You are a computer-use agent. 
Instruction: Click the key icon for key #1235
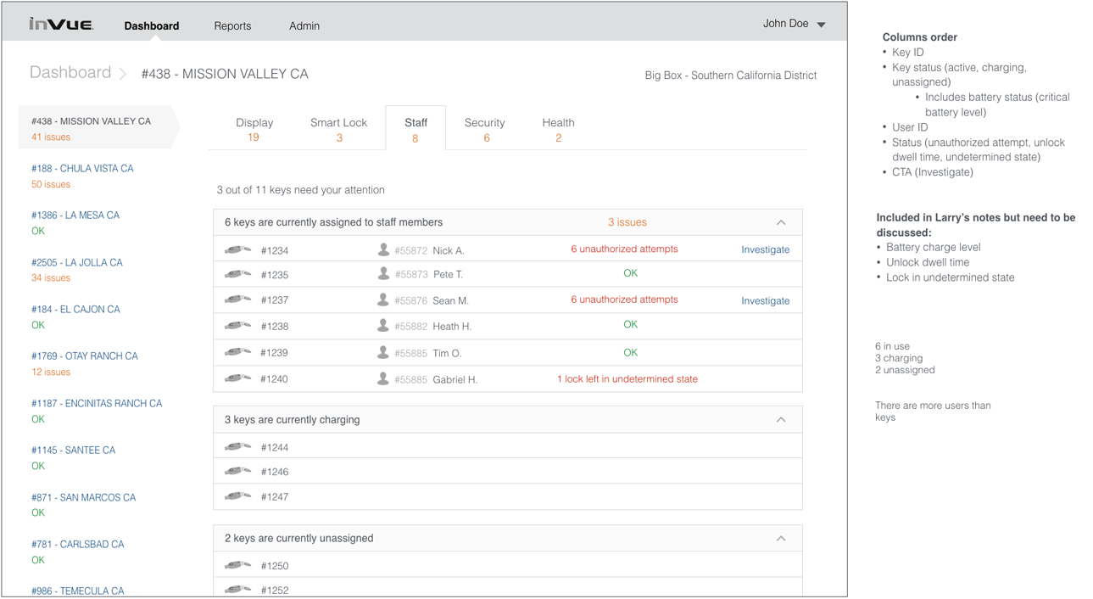click(x=237, y=274)
